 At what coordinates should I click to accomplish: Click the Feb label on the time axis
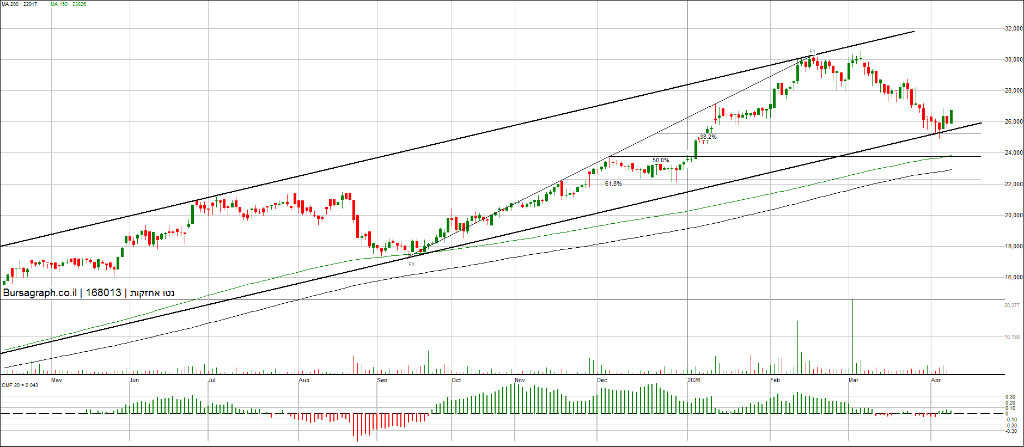tap(775, 380)
